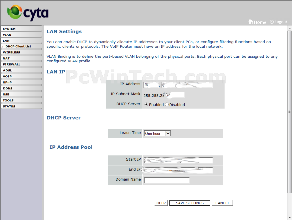The image size is (292, 220).
Task: Click the IP Address Pool heading
Action: tap(71, 147)
